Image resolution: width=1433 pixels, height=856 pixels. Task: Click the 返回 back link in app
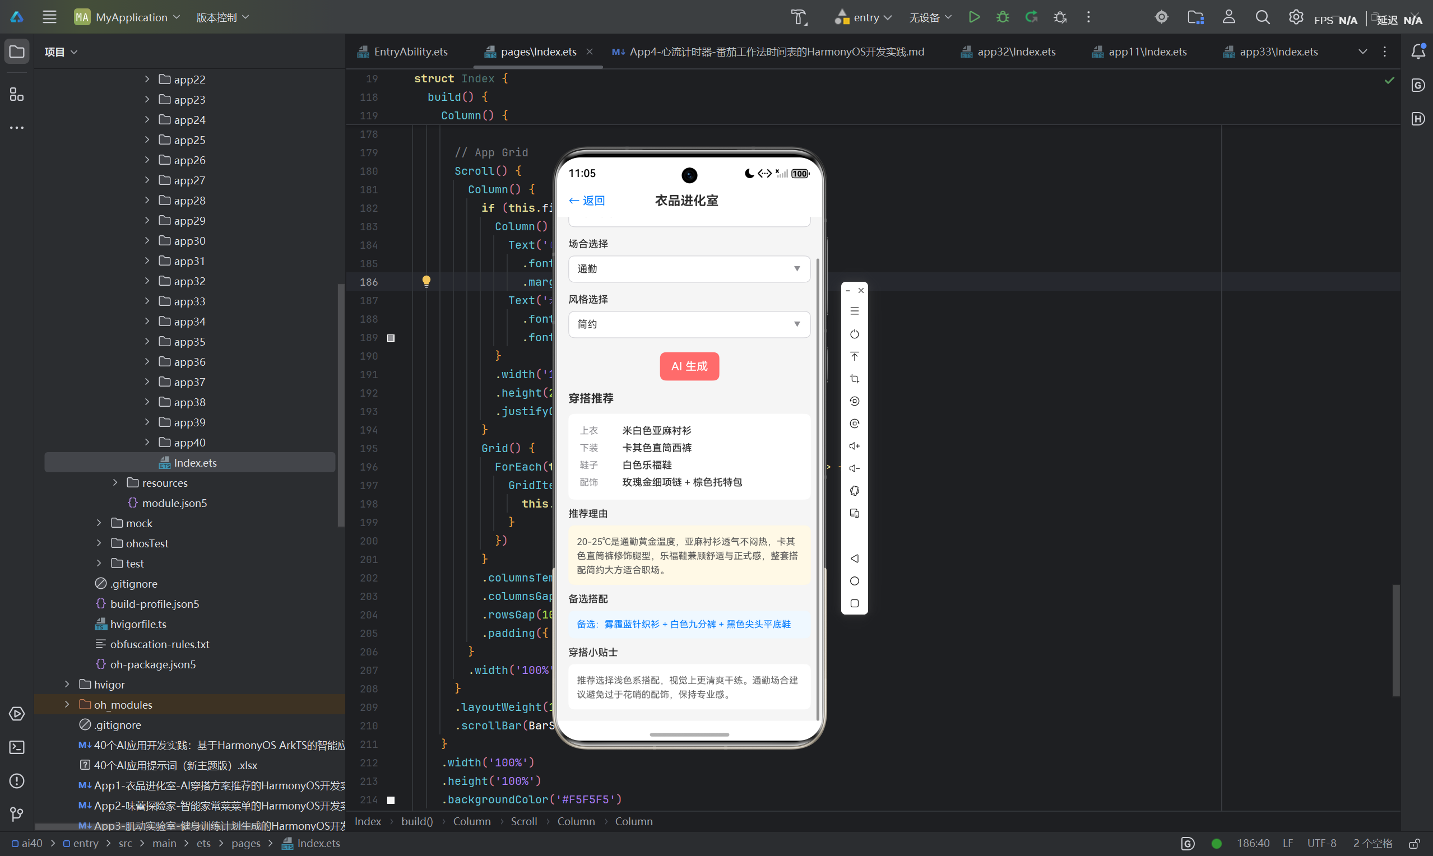pyautogui.click(x=587, y=201)
